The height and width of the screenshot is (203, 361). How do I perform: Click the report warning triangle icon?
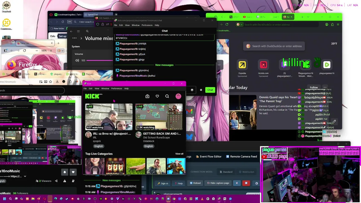coord(65,181)
